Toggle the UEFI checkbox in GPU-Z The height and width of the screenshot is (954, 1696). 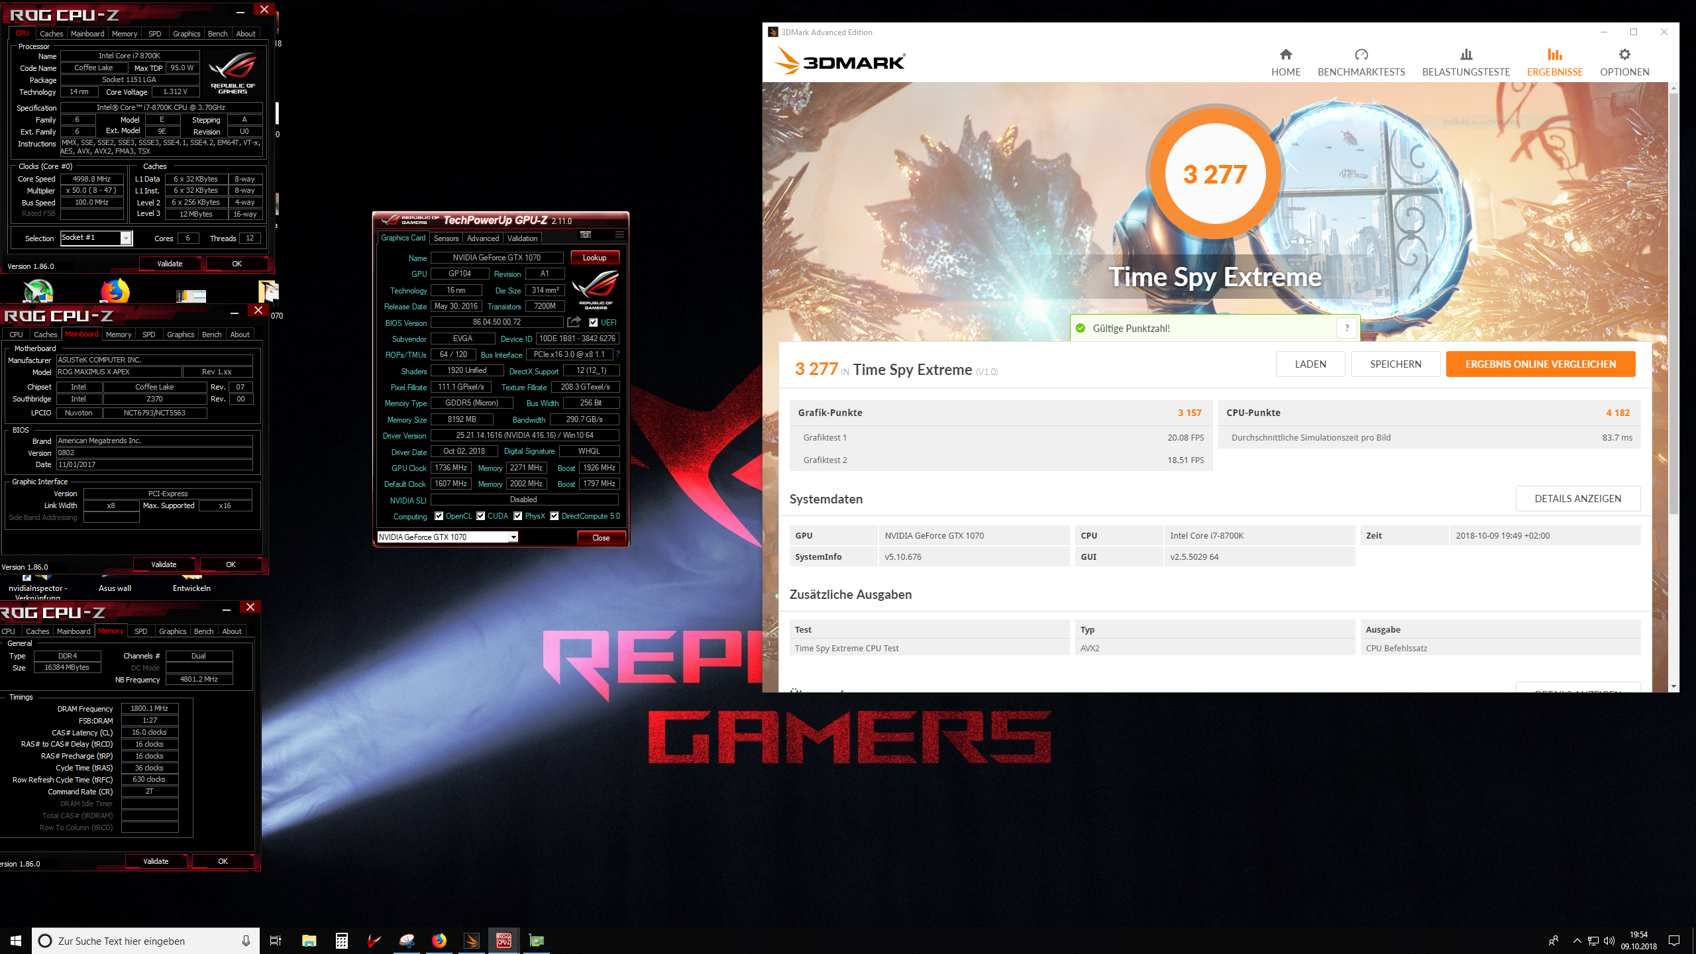[x=594, y=323]
